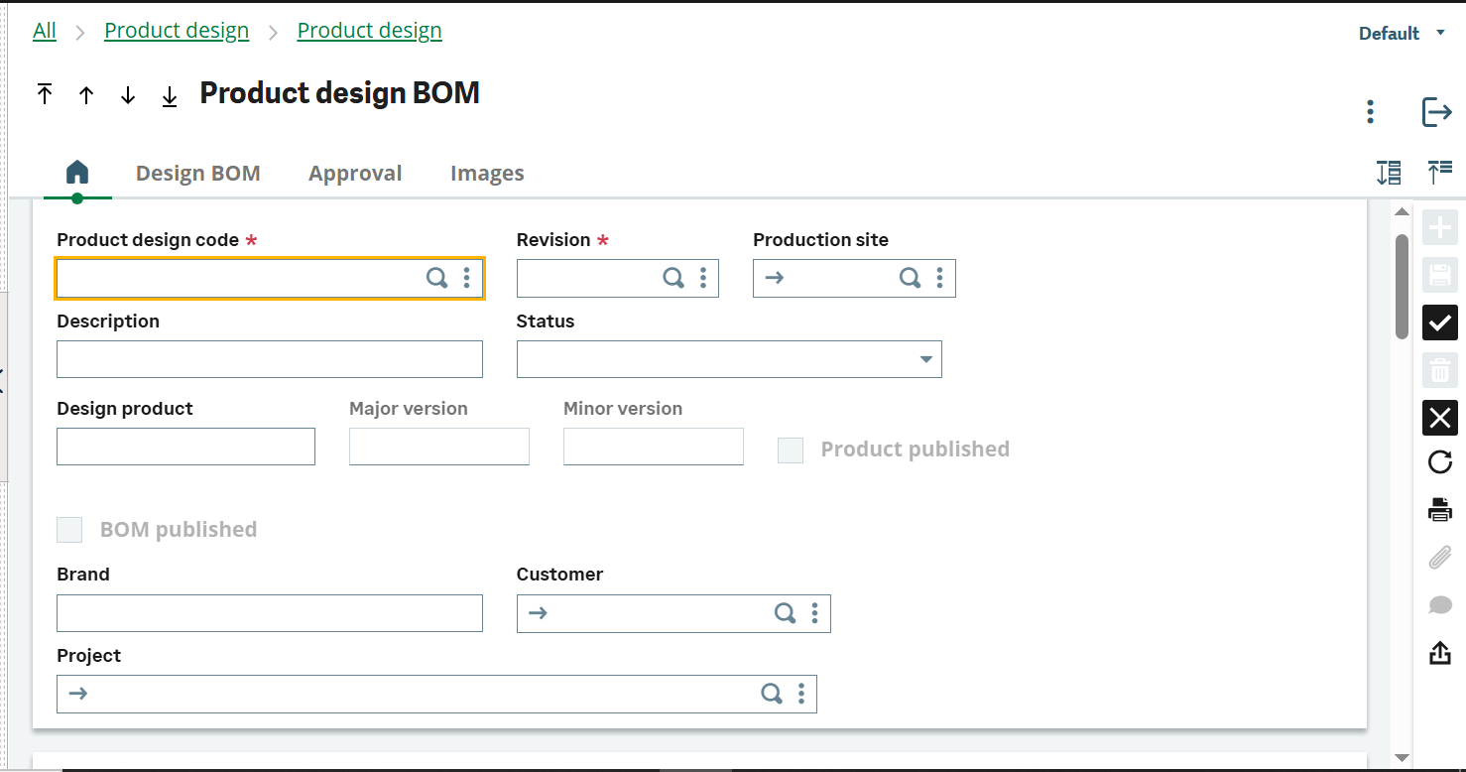
Task: Go to next record arrow icon
Action: click(x=128, y=95)
